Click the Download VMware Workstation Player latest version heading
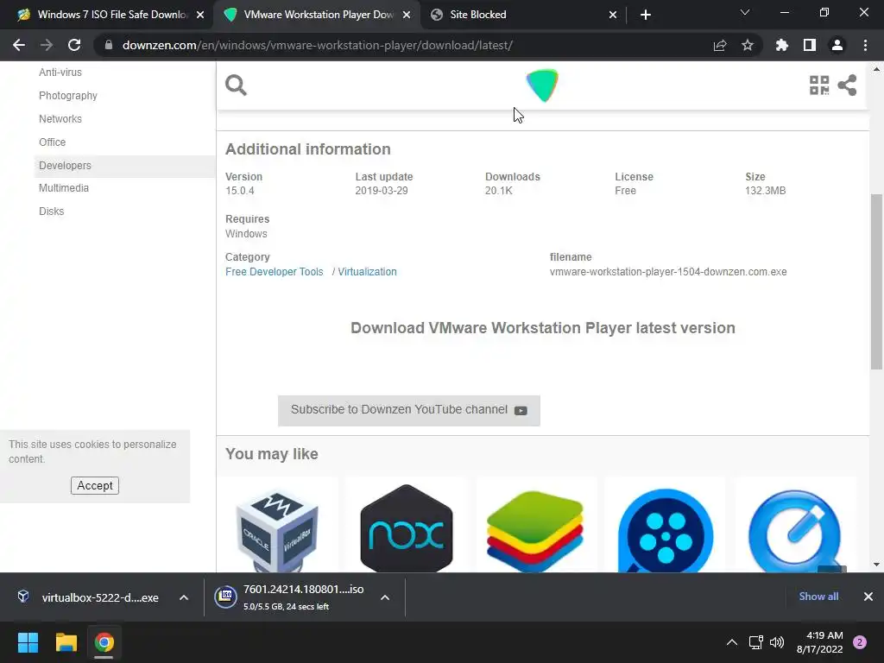The width and height of the screenshot is (884, 663). [x=543, y=328]
